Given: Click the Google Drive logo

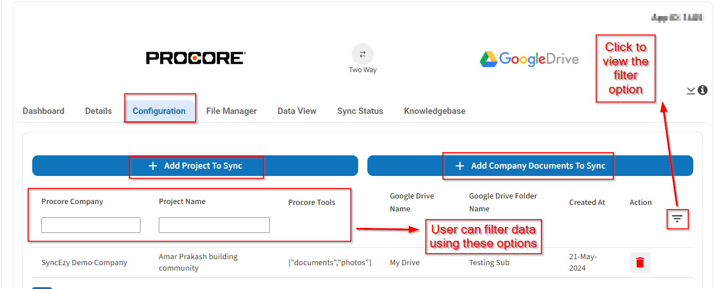Looking at the screenshot, I should (529, 59).
